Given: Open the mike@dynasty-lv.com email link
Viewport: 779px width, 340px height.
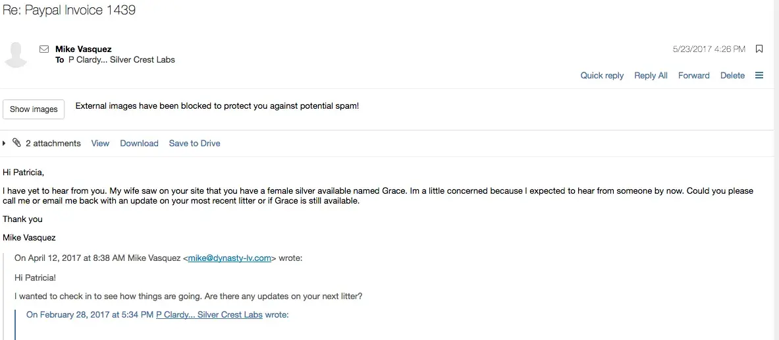Looking at the screenshot, I should pyautogui.click(x=229, y=258).
